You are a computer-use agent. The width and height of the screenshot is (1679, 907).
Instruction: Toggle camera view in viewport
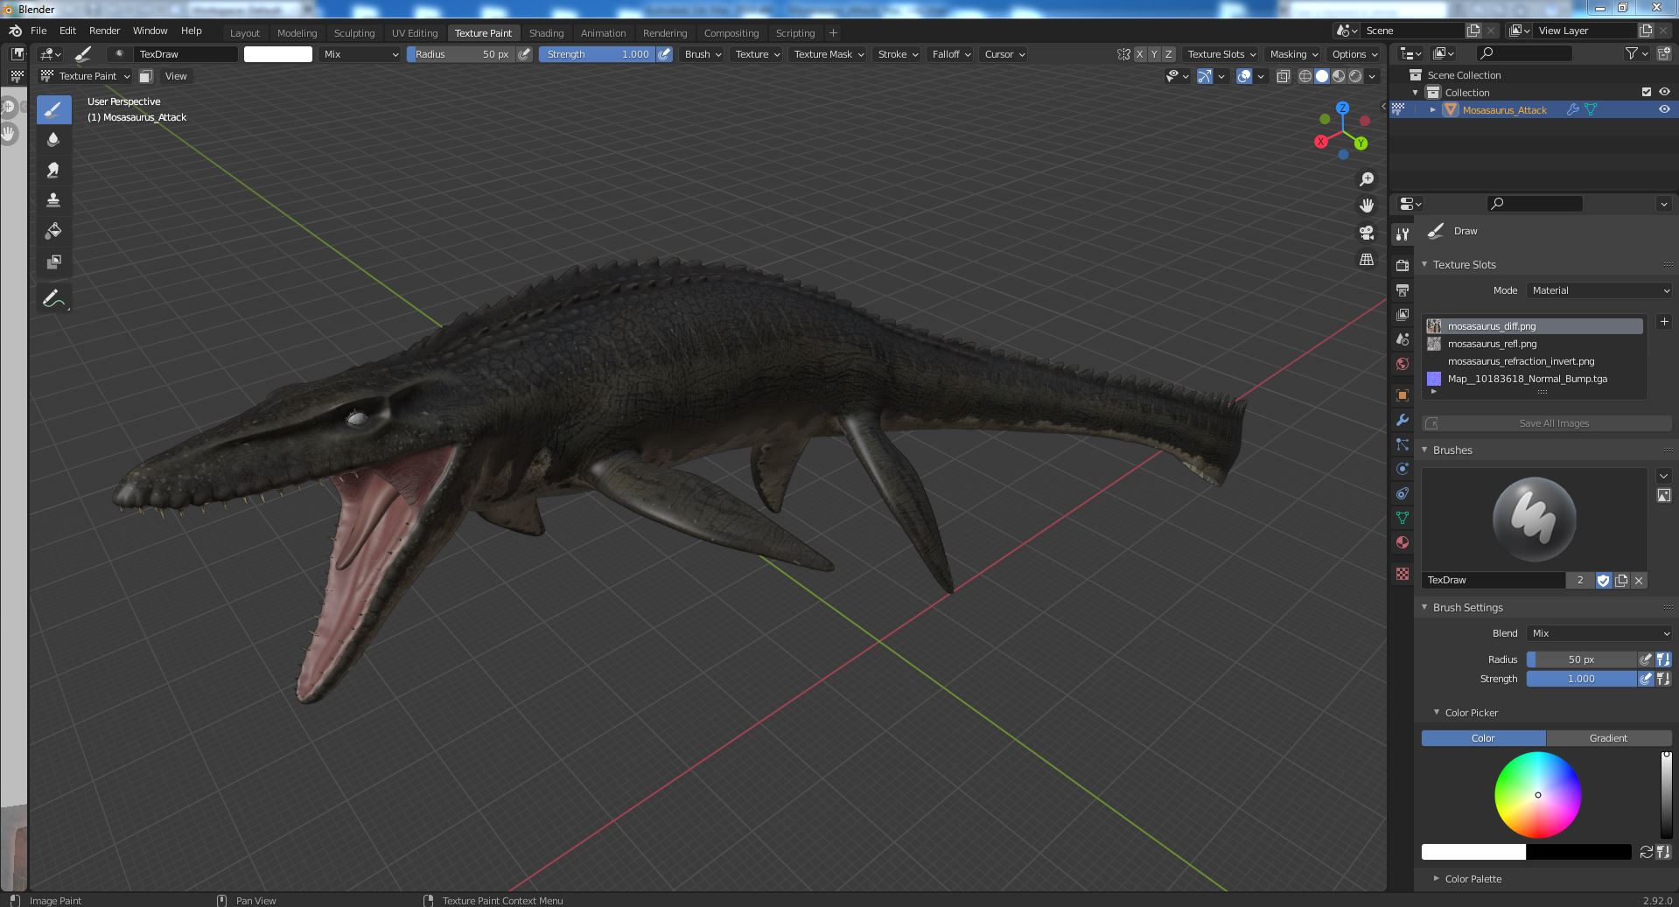pyautogui.click(x=1366, y=233)
